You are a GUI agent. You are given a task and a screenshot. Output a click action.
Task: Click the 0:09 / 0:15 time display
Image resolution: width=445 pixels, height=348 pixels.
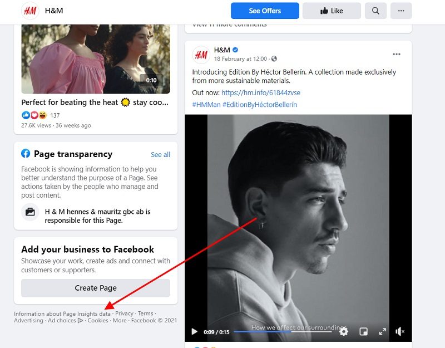[x=216, y=332]
